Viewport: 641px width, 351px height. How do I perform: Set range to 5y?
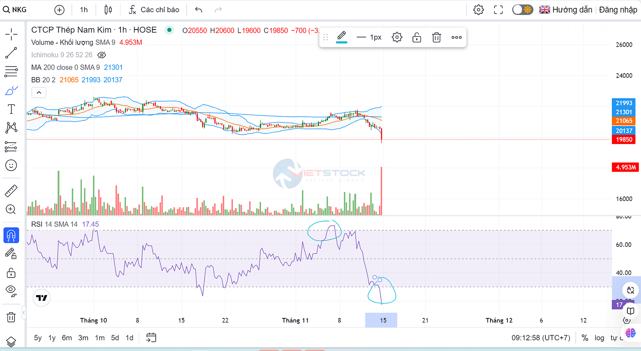tap(38, 338)
